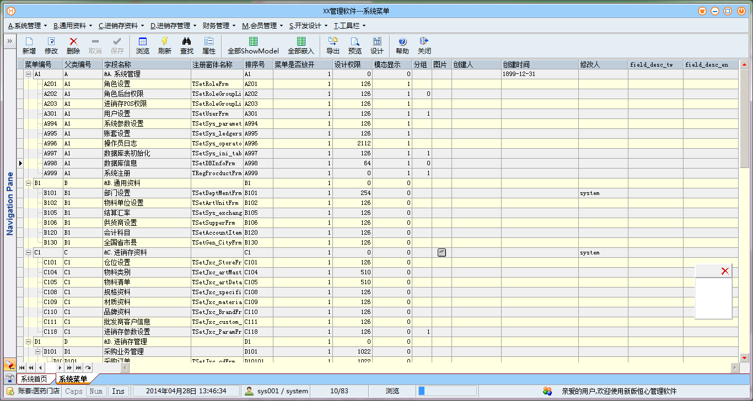Viewport: 753px width, 401px height.
Task: Go to last record navigator button
Action: tap(79, 367)
